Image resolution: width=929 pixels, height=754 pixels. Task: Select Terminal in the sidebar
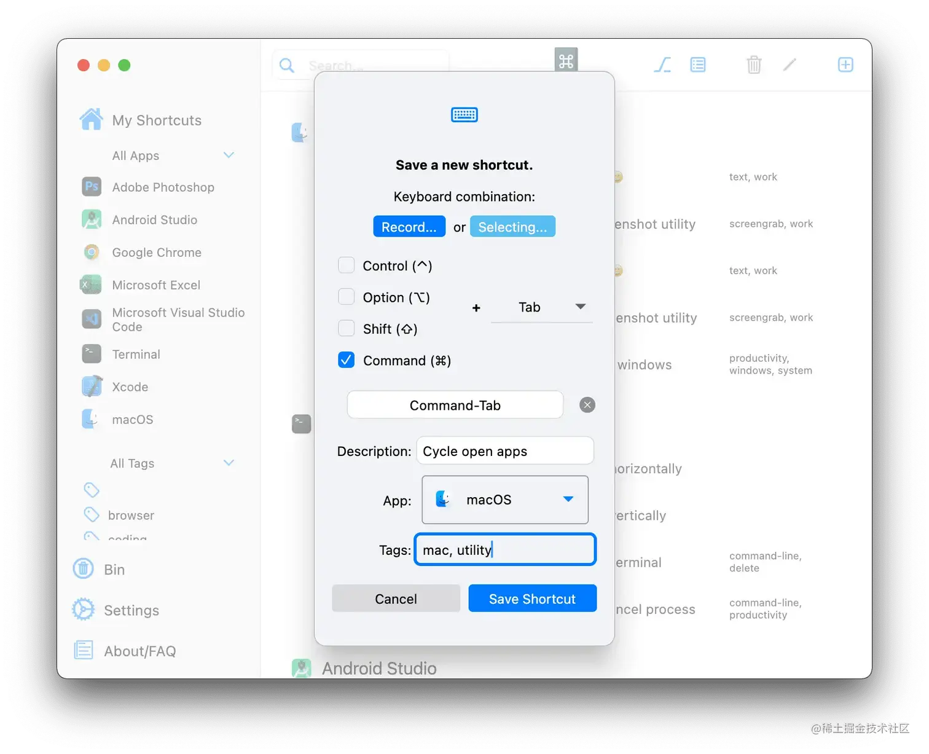click(136, 355)
